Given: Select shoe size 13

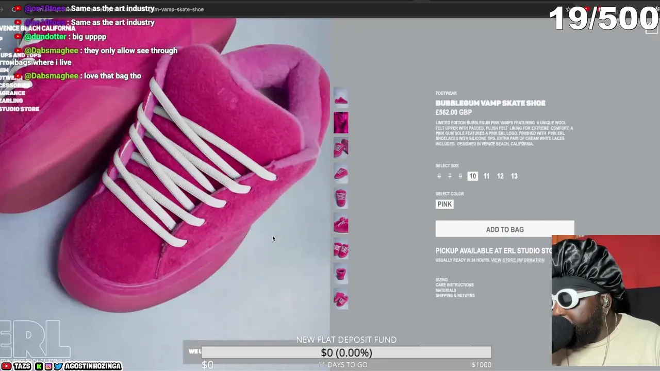Looking at the screenshot, I should coord(514,176).
